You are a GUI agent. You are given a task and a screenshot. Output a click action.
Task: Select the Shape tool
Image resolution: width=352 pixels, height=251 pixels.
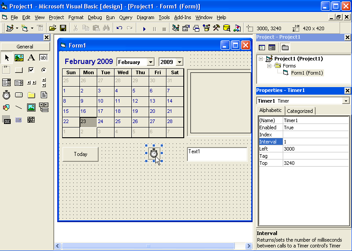[x=7, y=108]
